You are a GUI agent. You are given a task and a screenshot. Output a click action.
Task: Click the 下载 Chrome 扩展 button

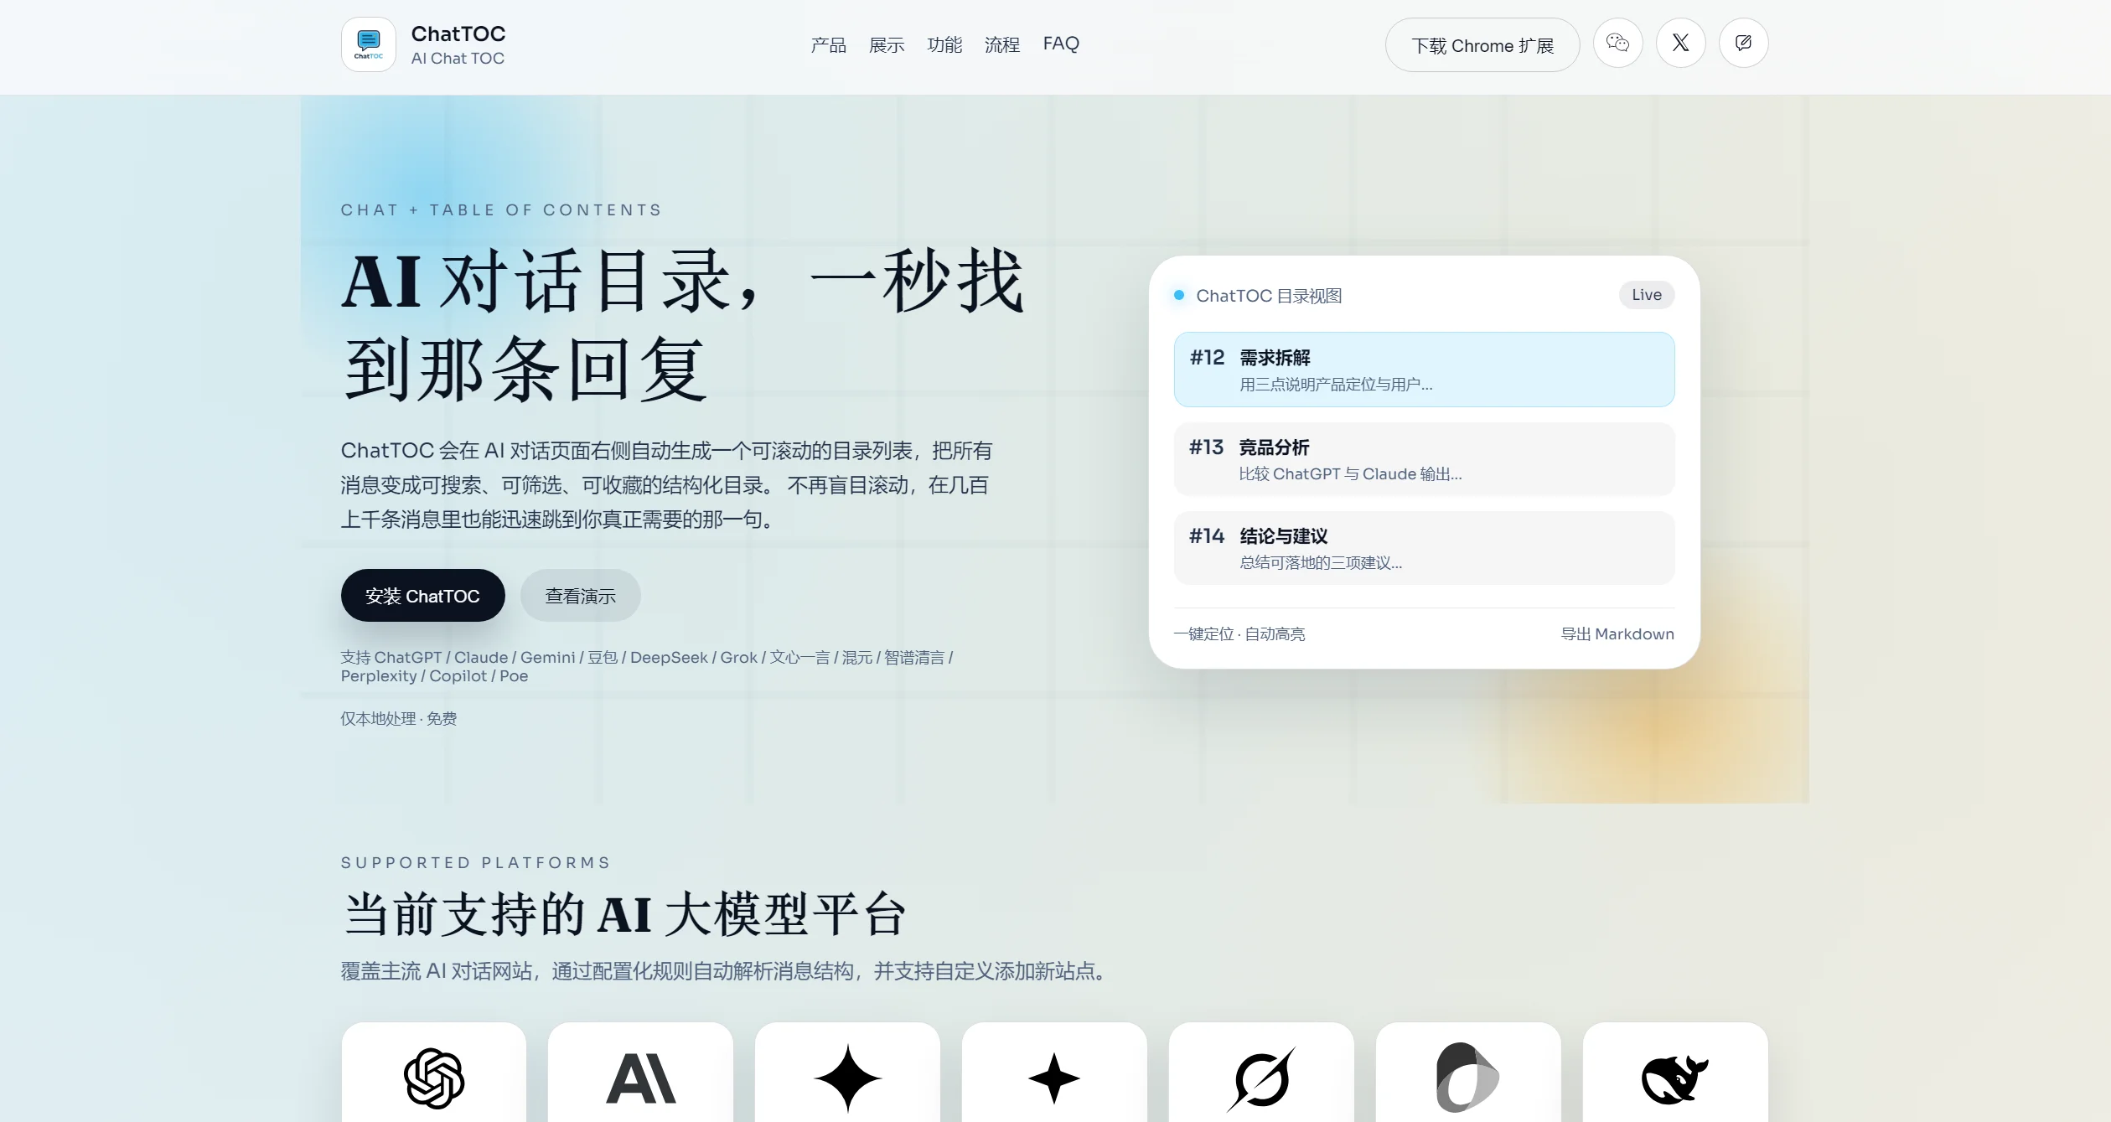pyautogui.click(x=1482, y=45)
